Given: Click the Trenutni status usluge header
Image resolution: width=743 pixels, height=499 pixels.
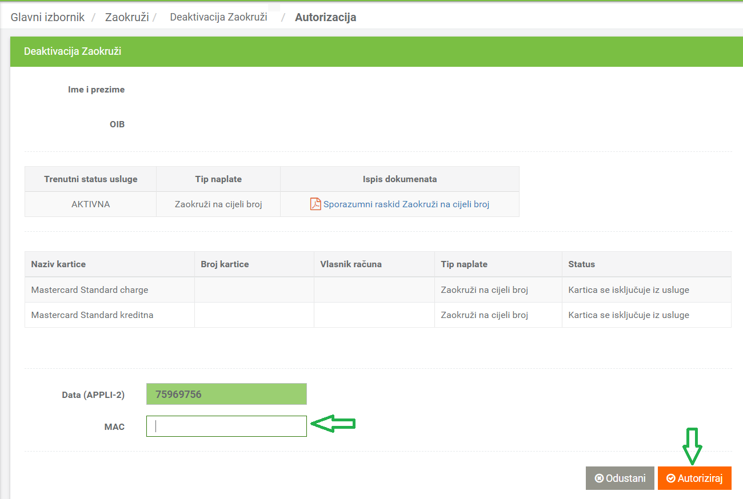Looking at the screenshot, I should pos(91,179).
